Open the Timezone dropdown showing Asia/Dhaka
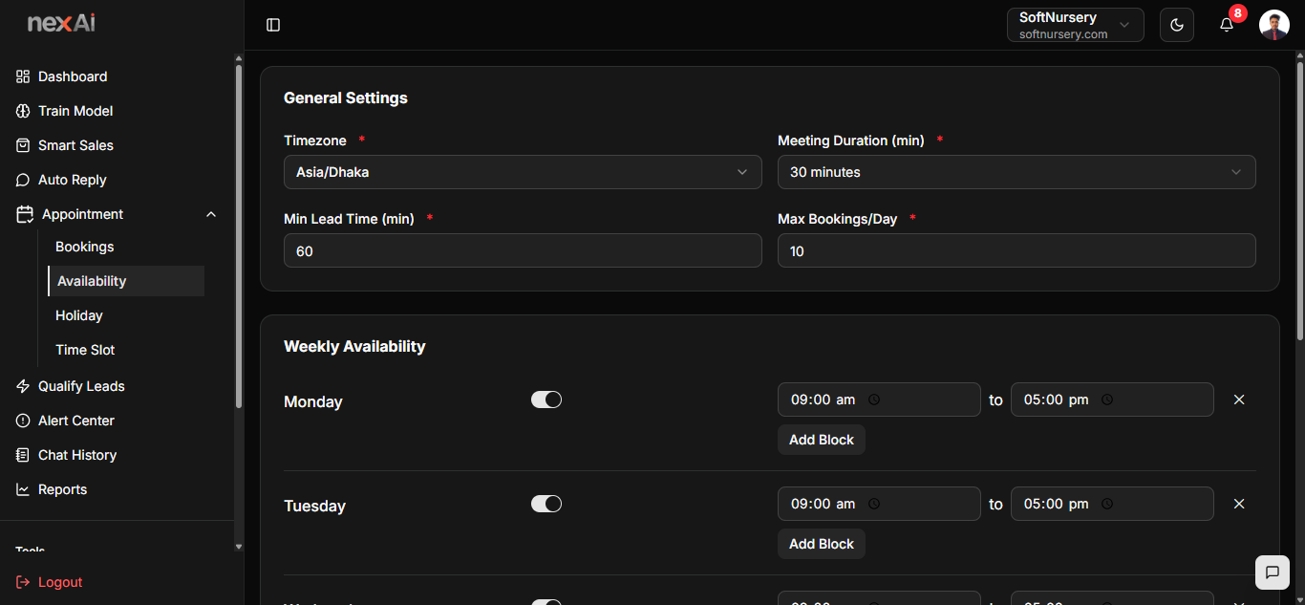The image size is (1305, 605). point(523,172)
